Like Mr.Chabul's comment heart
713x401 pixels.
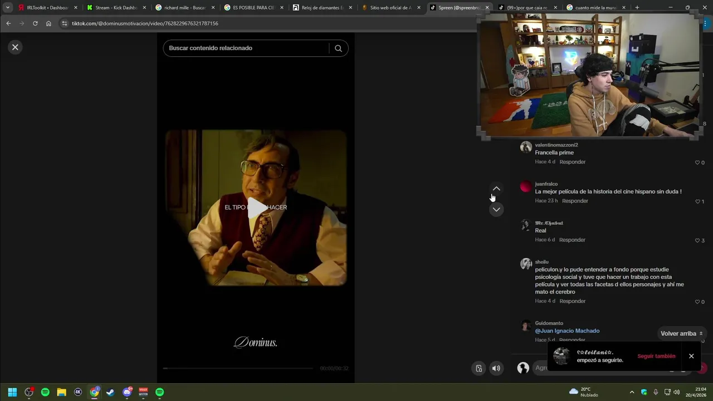pyautogui.click(x=697, y=241)
